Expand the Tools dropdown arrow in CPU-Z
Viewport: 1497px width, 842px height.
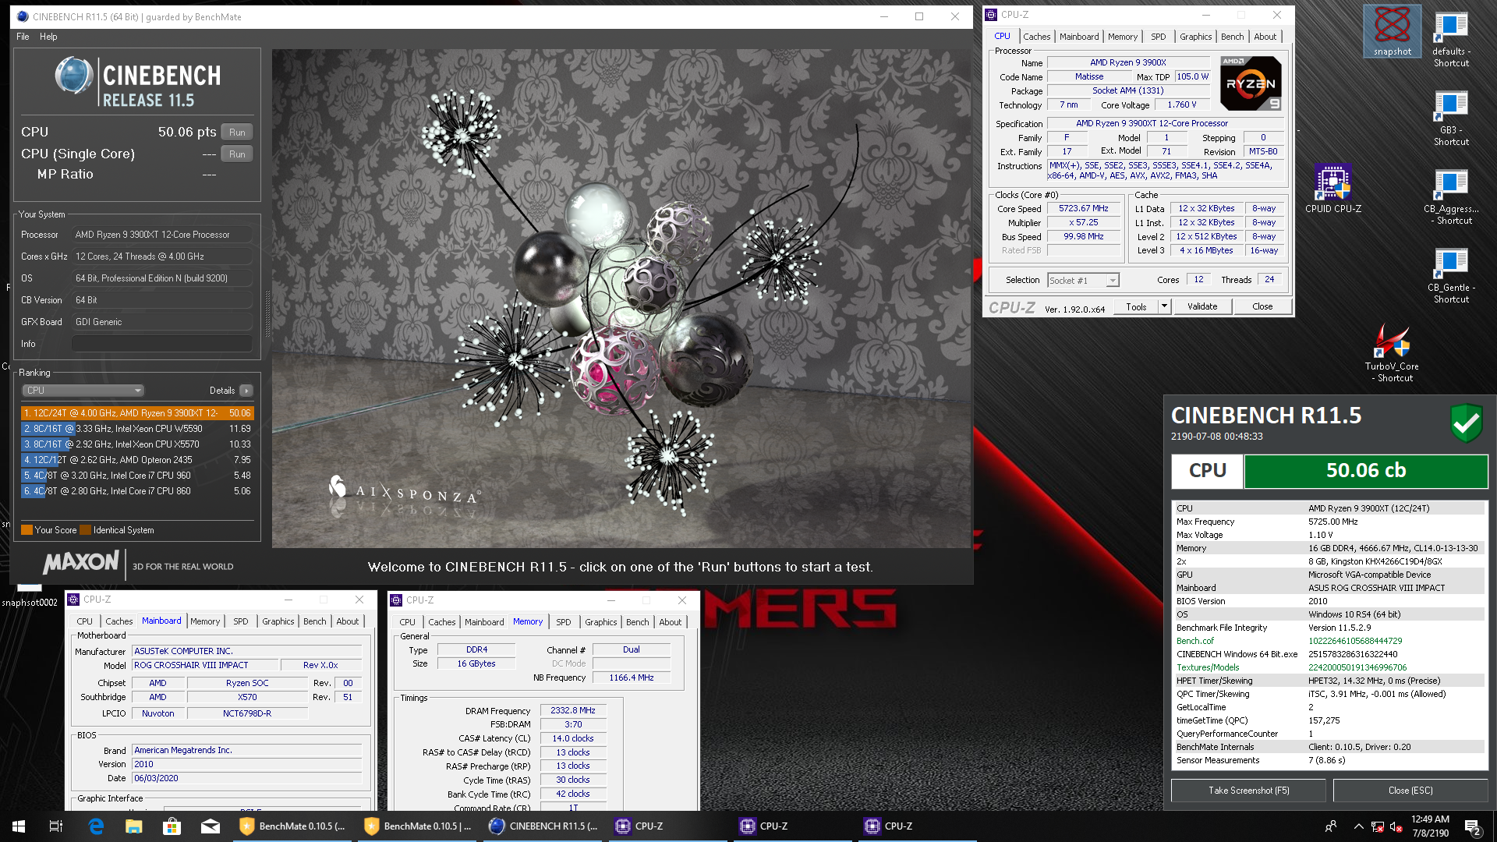[x=1164, y=306]
